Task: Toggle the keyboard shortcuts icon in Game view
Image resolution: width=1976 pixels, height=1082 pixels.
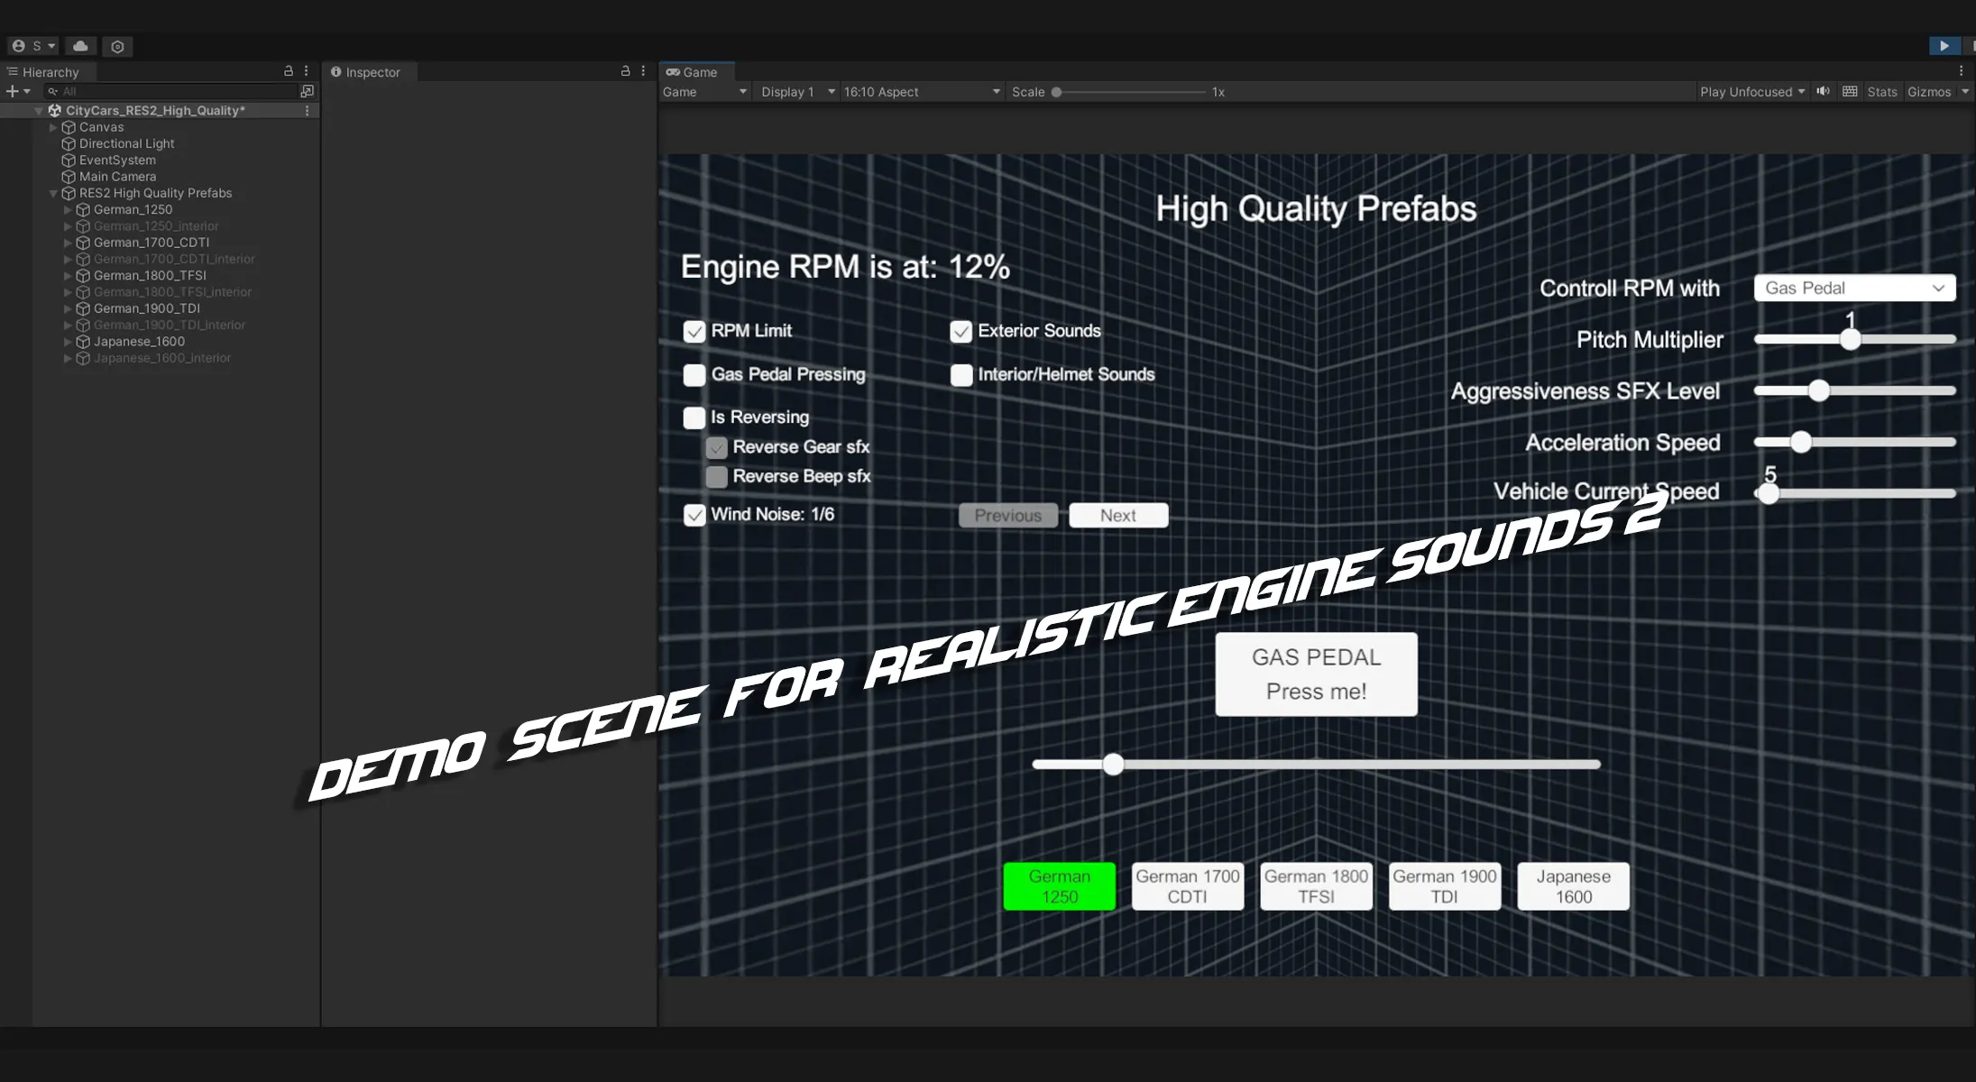Action: pos(1850,91)
